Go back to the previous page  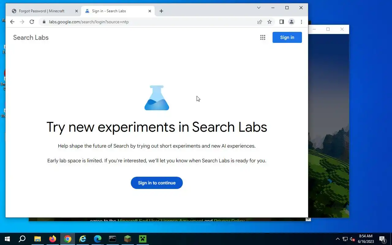[12, 22]
